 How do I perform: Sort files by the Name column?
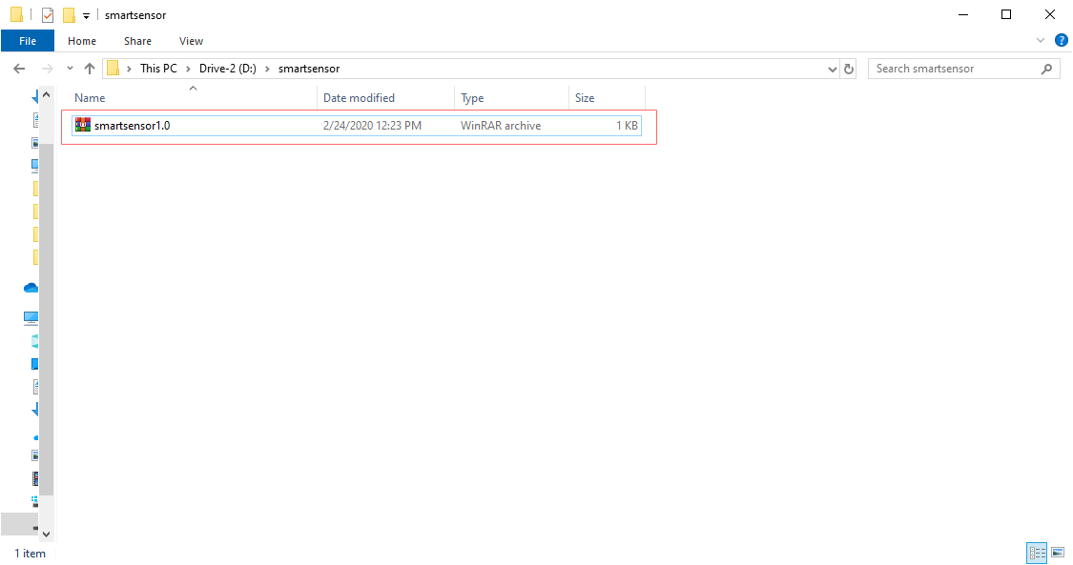coord(90,98)
